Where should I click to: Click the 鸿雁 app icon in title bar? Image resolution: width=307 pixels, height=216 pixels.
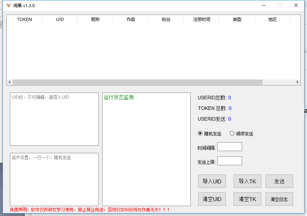coord(9,5)
